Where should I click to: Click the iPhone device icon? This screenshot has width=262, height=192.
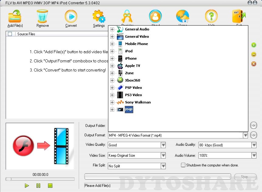pos(120,58)
